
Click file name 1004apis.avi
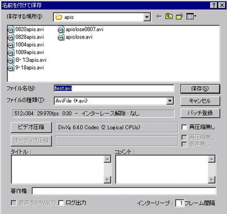pyautogui.click(x=30, y=45)
